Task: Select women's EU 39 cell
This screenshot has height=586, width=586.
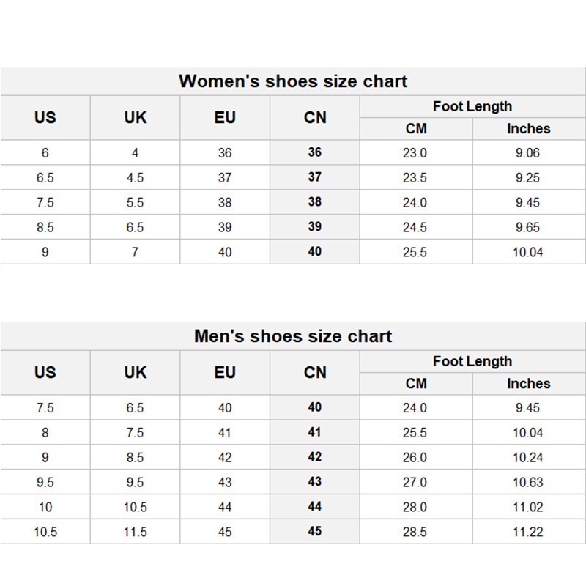Action: click(x=225, y=227)
